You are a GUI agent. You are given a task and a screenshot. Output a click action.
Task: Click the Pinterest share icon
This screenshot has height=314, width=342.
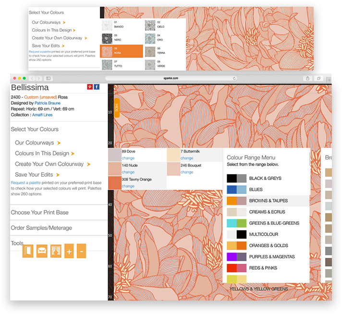coord(89,87)
